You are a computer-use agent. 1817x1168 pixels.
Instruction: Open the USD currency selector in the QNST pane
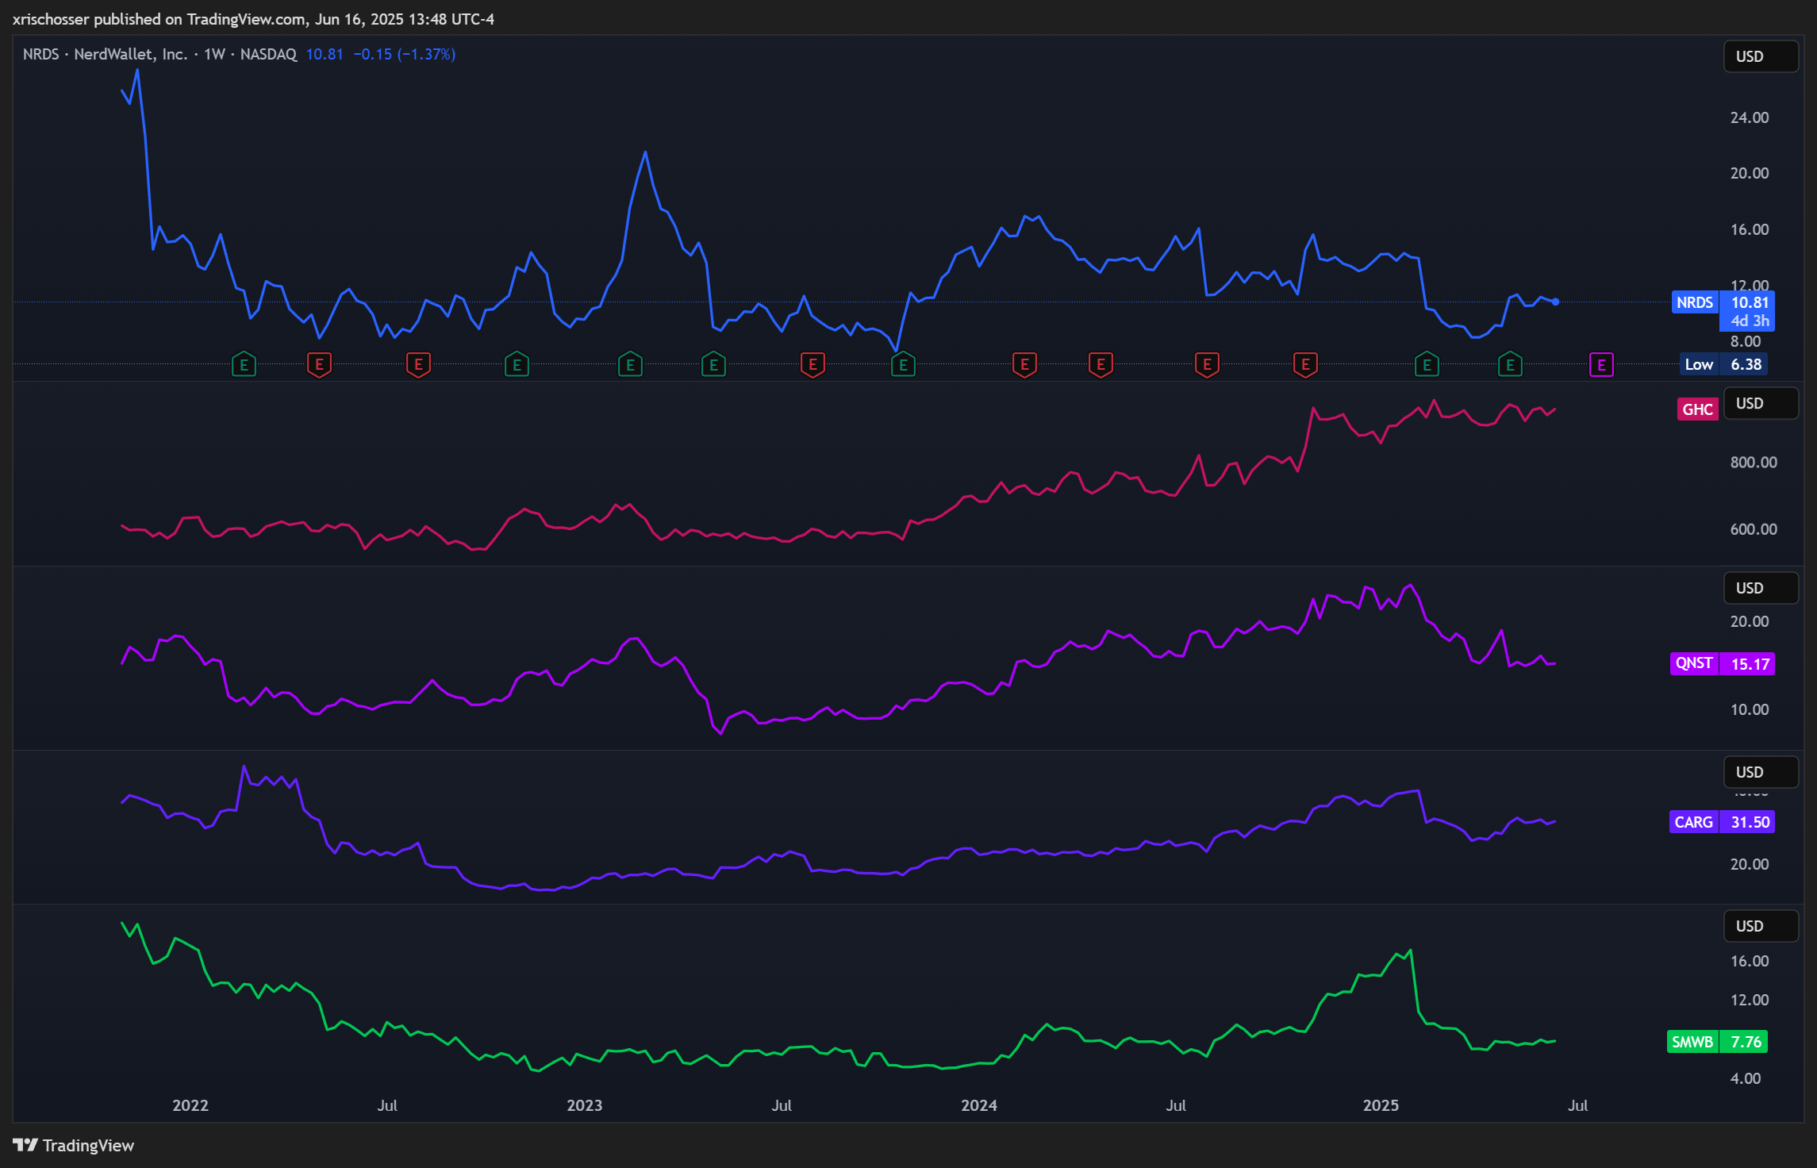[x=1761, y=588]
